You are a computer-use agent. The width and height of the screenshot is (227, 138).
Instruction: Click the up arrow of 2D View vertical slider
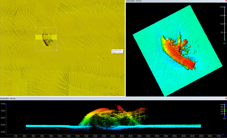225,104
